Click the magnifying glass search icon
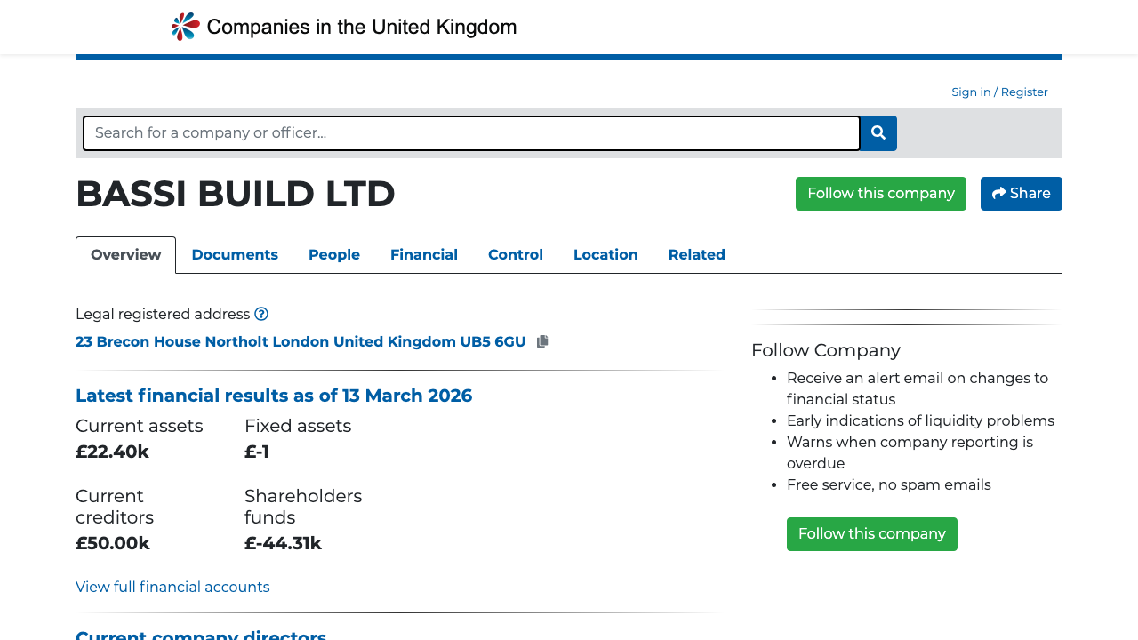The height and width of the screenshot is (640, 1138). 878,132
